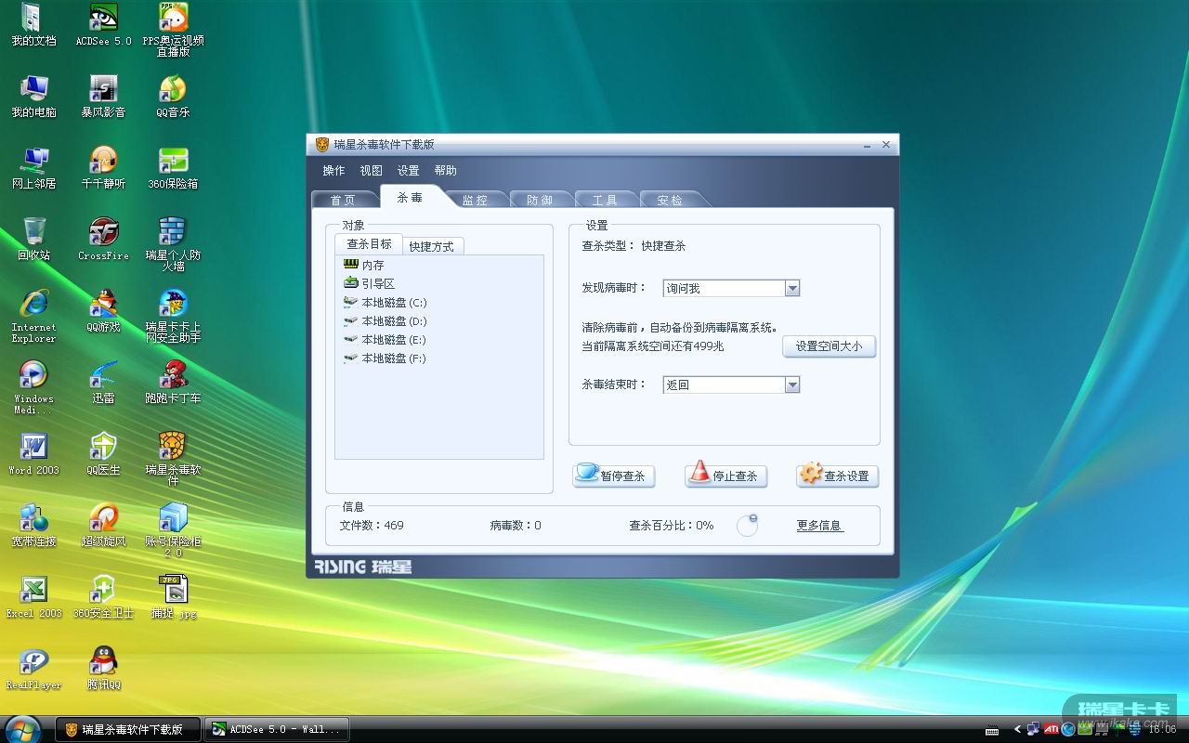The width and height of the screenshot is (1189, 743).
Task: Open the 帮助 menu
Action: click(x=445, y=171)
